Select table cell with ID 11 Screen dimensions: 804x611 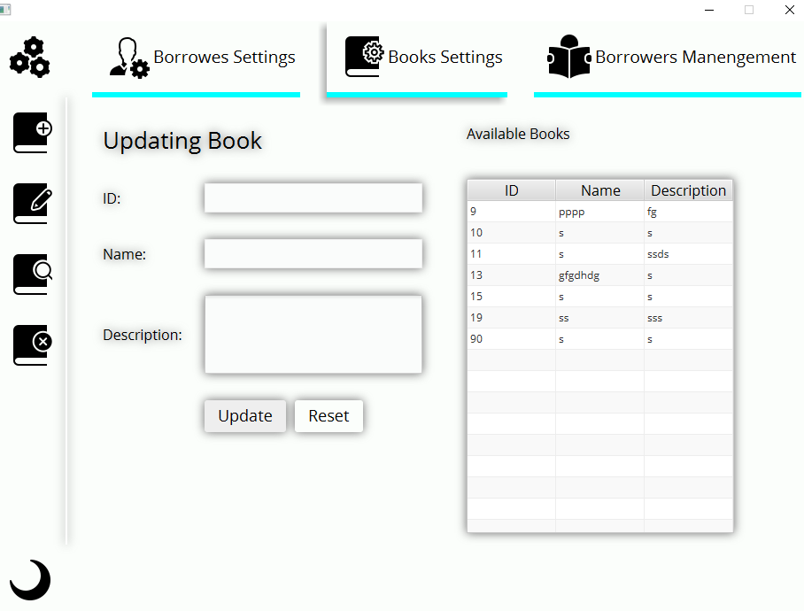(511, 254)
